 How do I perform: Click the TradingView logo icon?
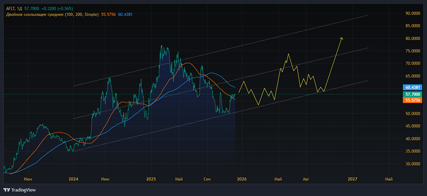6,190
